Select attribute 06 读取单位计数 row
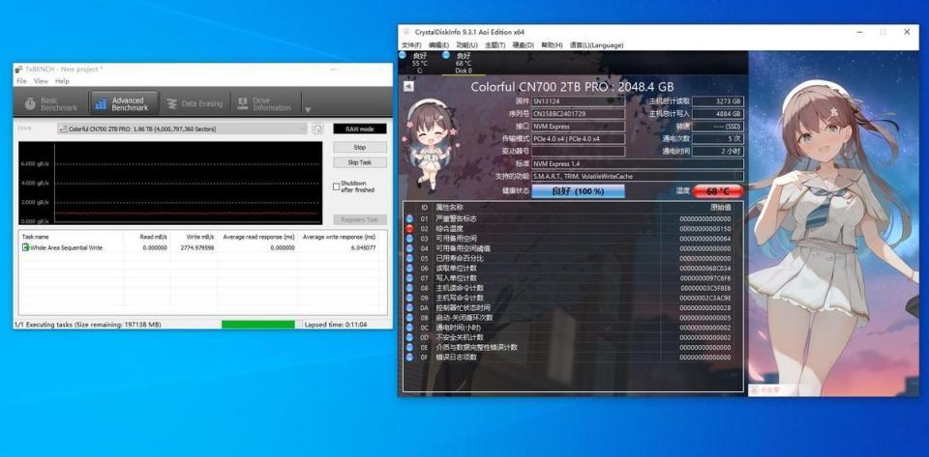Image resolution: width=929 pixels, height=457 pixels. coord(573,268)
